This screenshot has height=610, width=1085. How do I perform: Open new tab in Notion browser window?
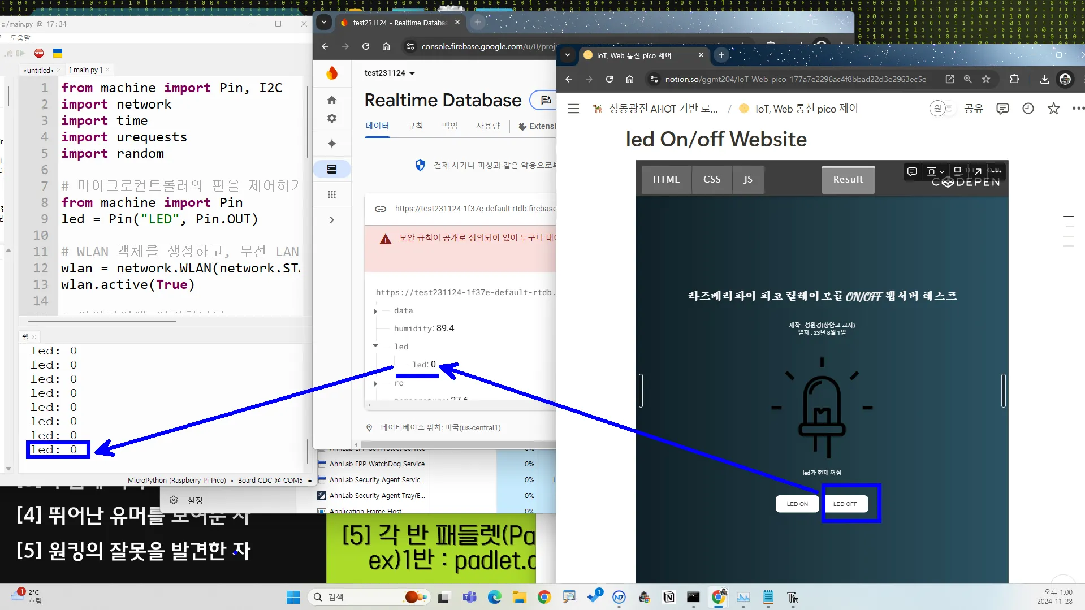tap(721, 55)
